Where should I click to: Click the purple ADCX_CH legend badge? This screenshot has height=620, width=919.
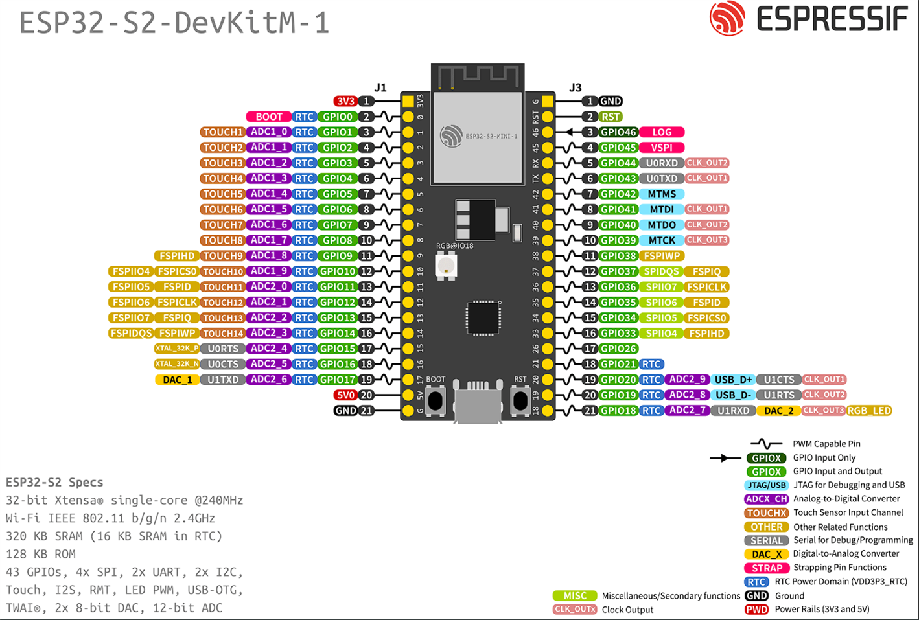tap(766, 499)
